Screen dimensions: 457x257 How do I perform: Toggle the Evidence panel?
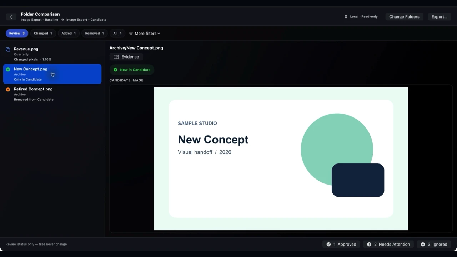pos(126,57)
